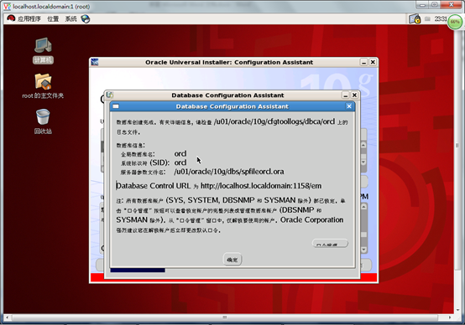Click the gray Database Configuration Assistant window icon
The width and height of the screenshot is (465, 325).
pos(110,95)
